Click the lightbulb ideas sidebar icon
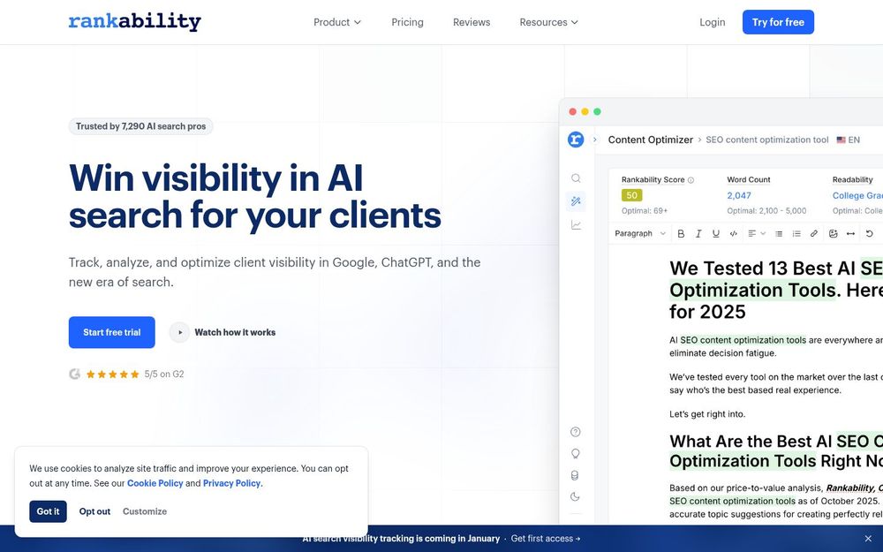The image size is (883, 552). pos(575,453)
